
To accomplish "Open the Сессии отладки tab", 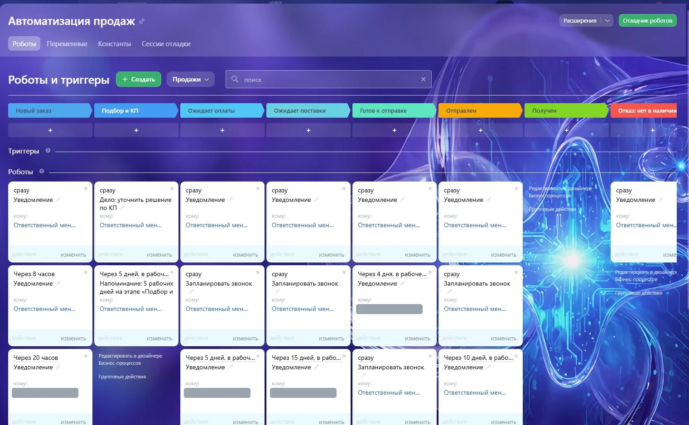I will (x=166, y=43).
